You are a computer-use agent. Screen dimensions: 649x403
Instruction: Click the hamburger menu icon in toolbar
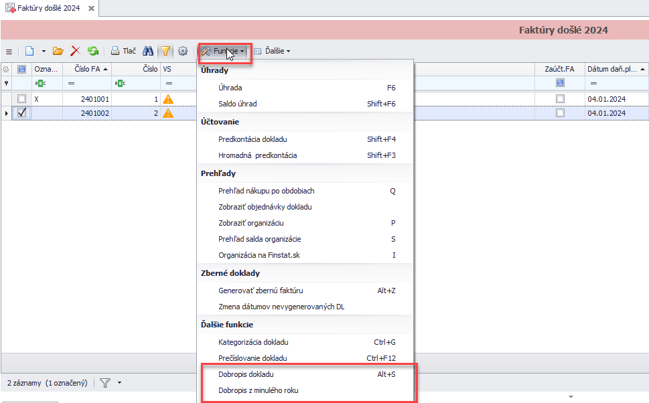pyautogui.click(x=9, y=51)
